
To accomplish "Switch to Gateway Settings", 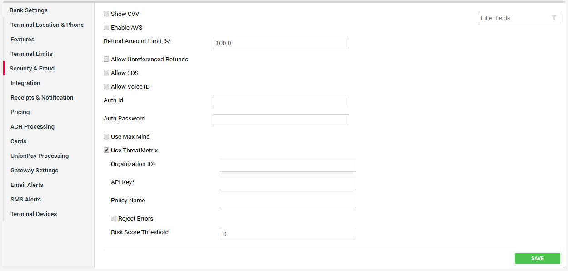I will [35, 170].
